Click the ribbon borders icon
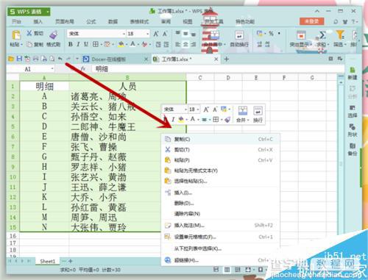The image size is (368, 280). click(96, 44)
